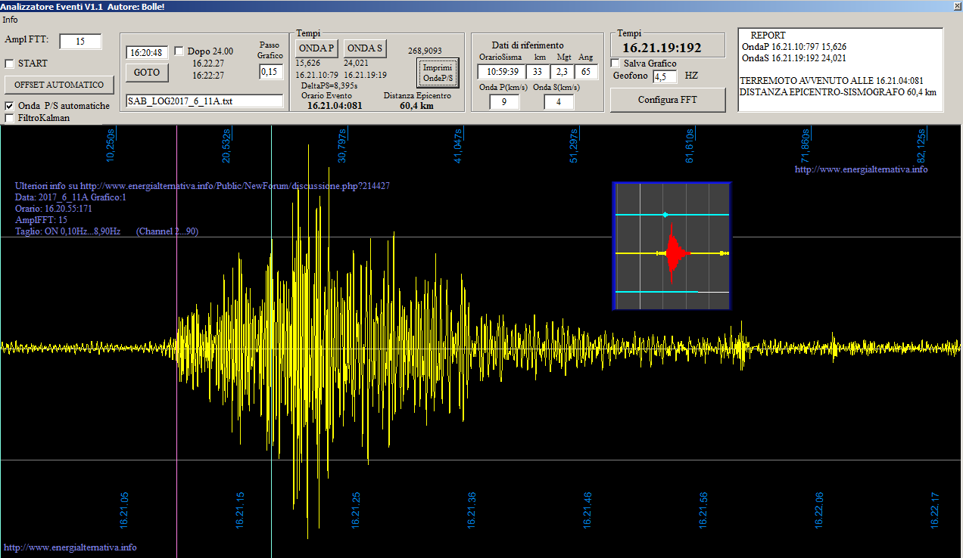This screenshot has width=963, height=558.
Task: Click the Data: 2017_6_11A Grafico:1 text
Action: 70,197
